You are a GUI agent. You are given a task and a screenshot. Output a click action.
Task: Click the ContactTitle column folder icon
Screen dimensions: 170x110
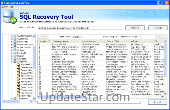point(18,73)
